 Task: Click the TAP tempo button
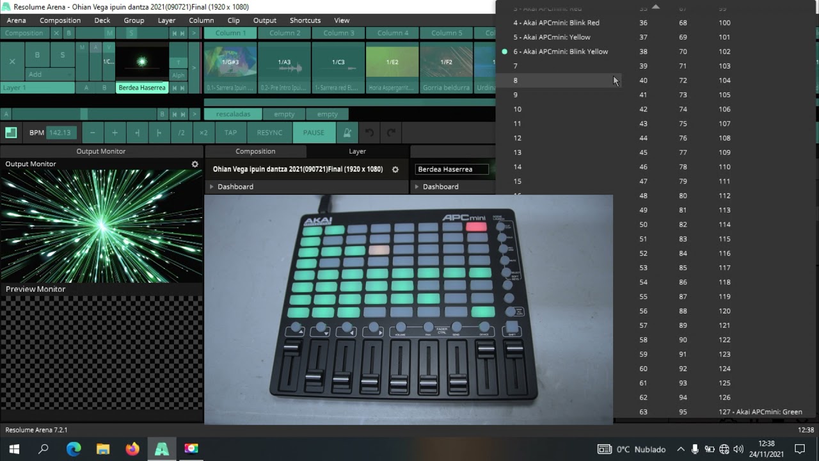tap(230, 133)
